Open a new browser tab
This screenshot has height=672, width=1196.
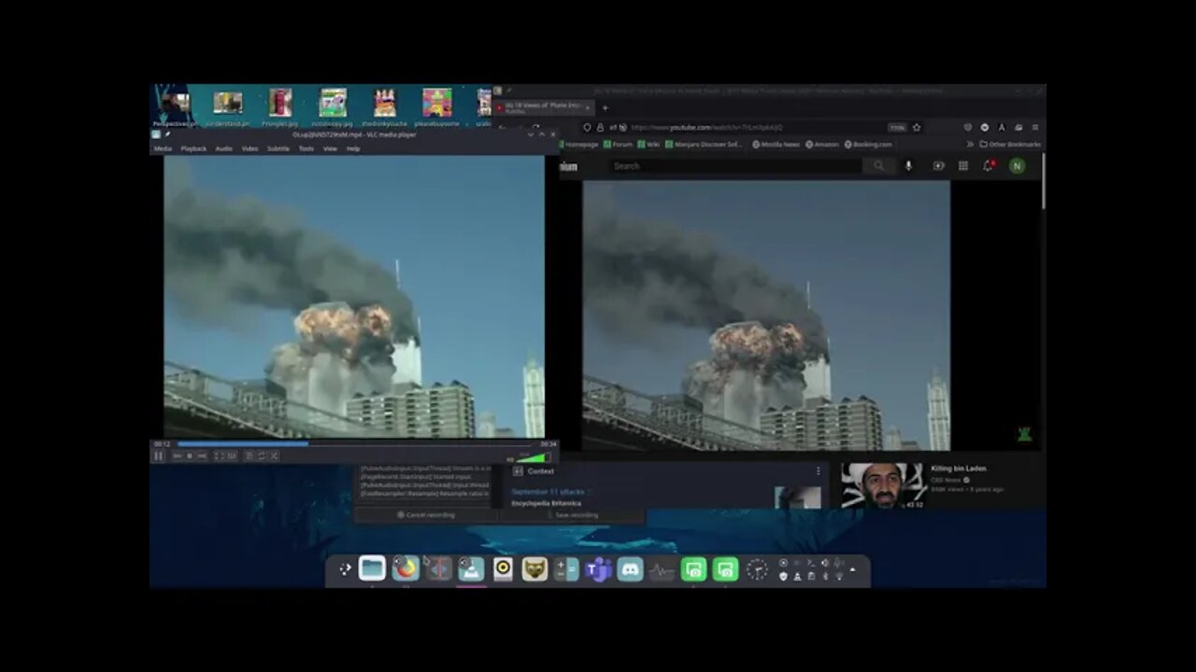coord(605,108)
